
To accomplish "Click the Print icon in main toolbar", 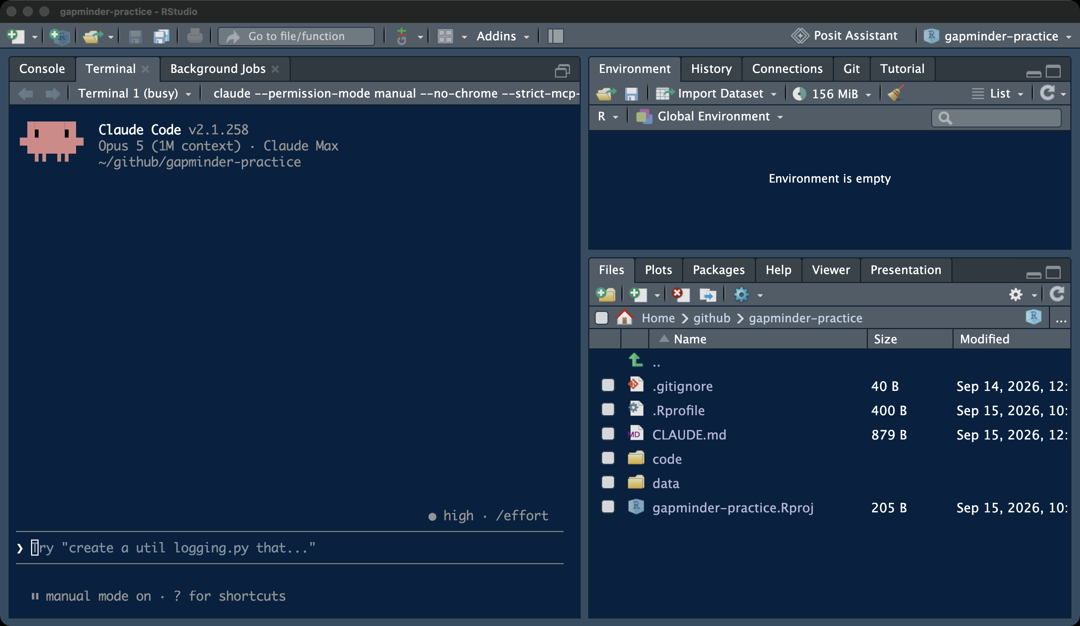I will point(195,36).
